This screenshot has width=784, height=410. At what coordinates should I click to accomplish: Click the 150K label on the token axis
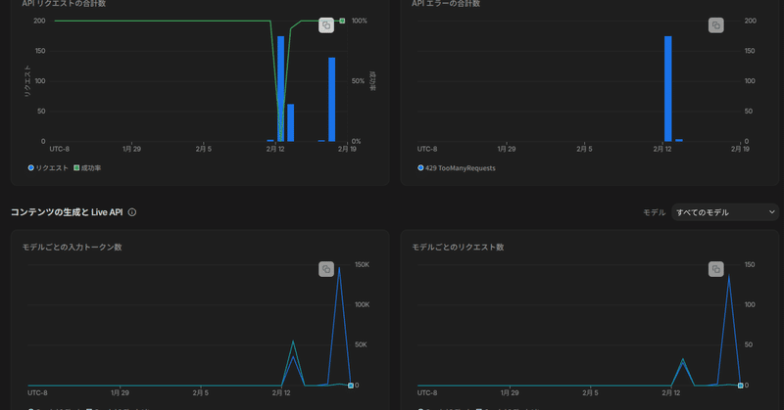(x=362, y=264)
